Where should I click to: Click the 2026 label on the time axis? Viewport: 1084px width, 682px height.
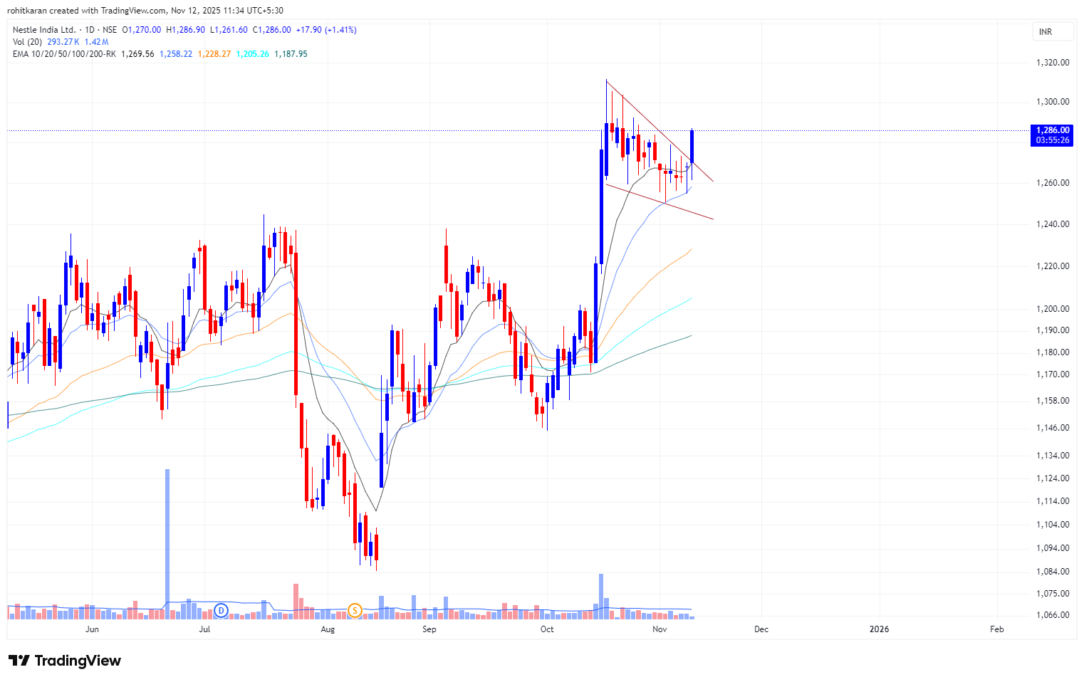(x=880, y=629)
